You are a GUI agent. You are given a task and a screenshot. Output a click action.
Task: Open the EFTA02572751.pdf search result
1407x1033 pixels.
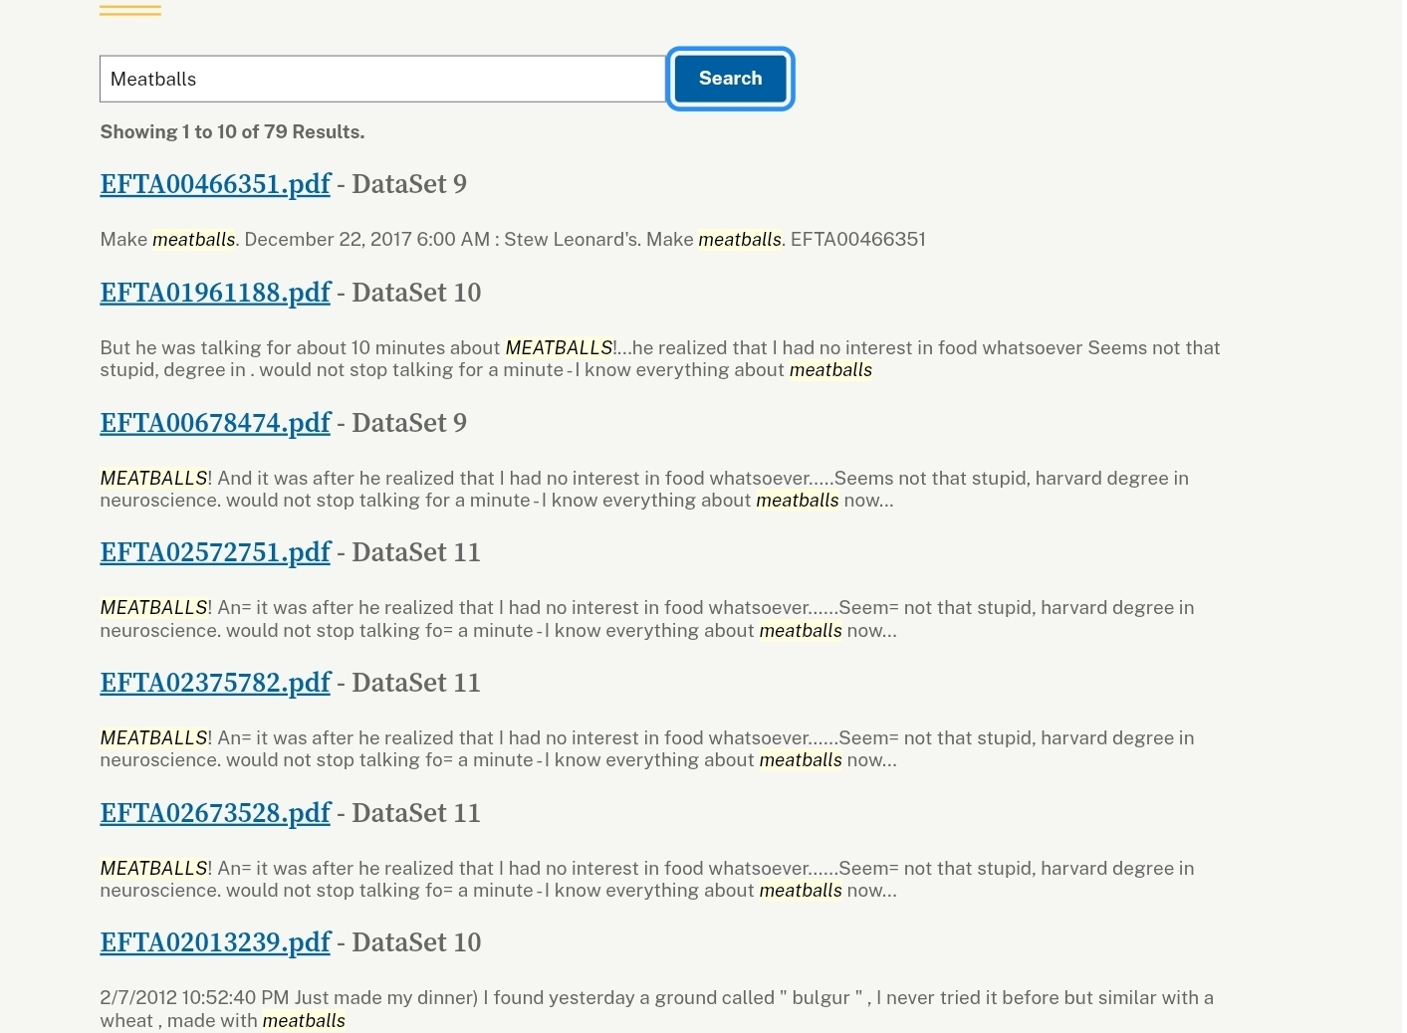coord(215,552)
